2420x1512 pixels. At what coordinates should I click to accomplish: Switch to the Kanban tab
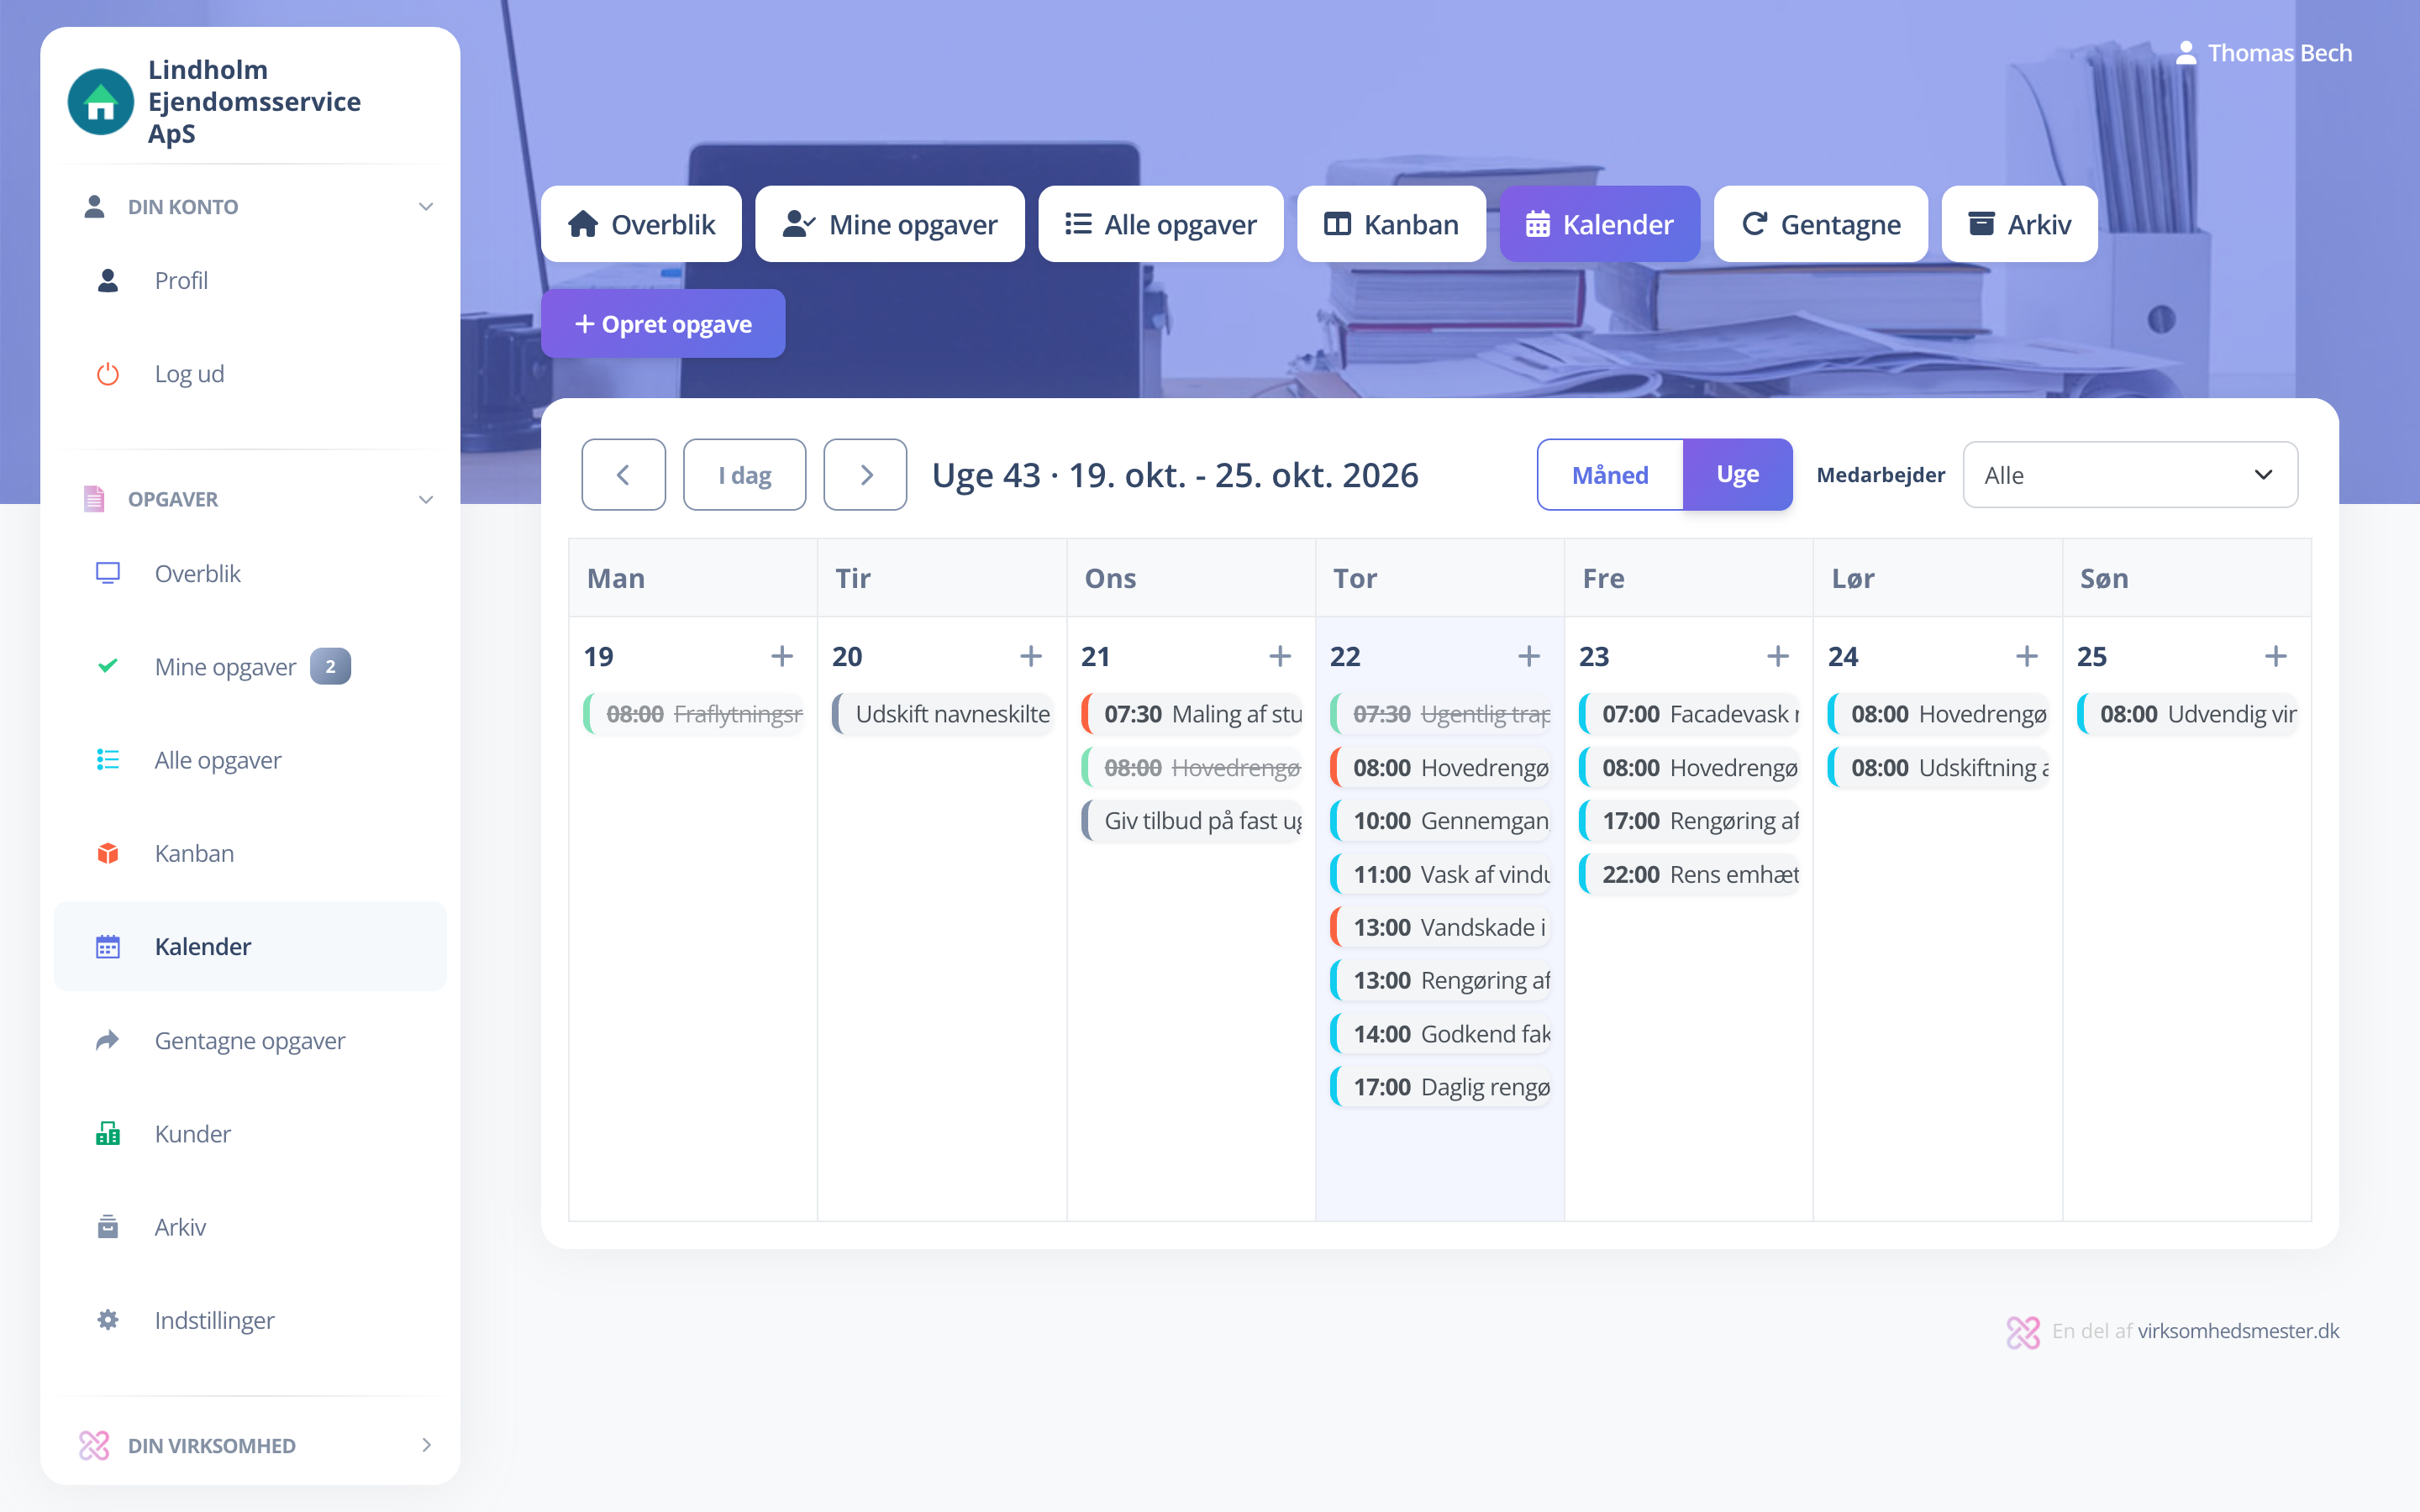coord(1391,224)
